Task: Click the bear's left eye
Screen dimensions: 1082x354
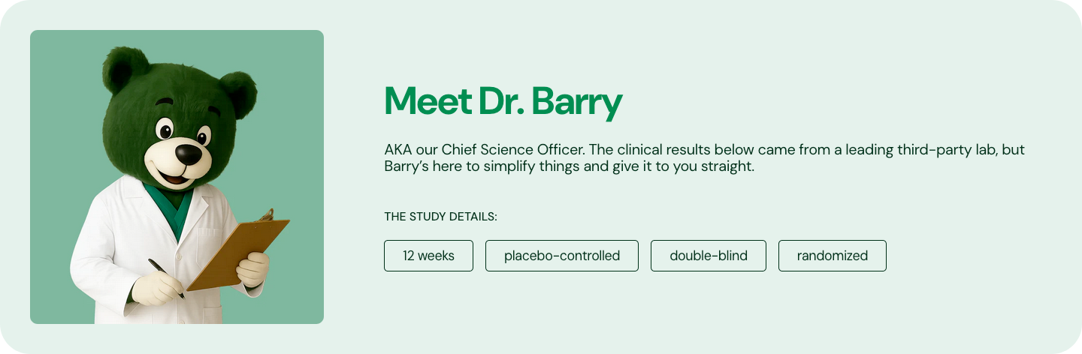Action: click(x=165, y=129)
